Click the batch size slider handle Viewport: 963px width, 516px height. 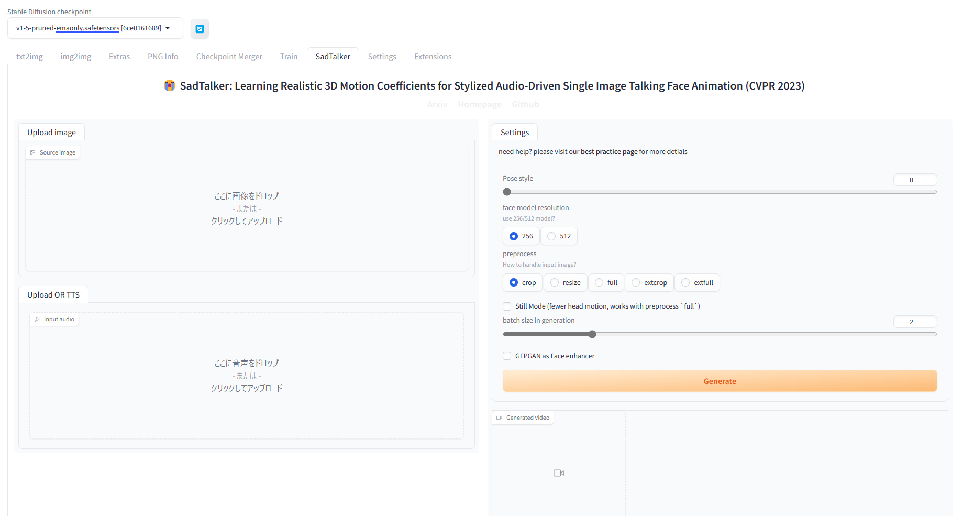[592, 334]
